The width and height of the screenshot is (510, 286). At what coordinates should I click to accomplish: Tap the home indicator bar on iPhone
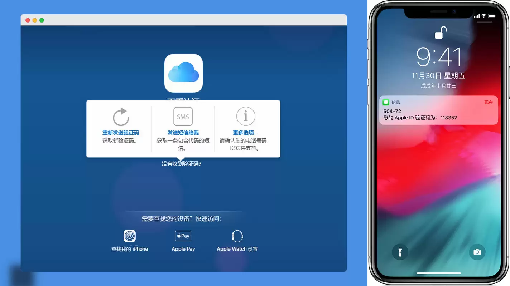point(439,273)
